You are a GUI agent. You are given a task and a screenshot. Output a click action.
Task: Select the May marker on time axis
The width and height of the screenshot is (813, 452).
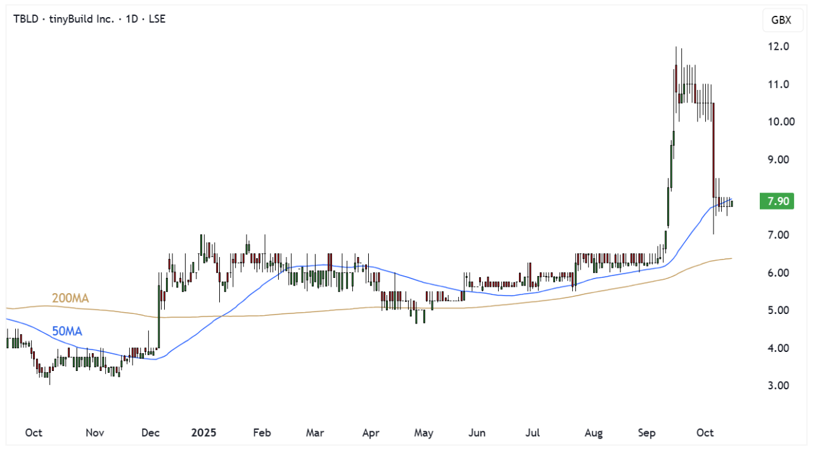point(423,433)
